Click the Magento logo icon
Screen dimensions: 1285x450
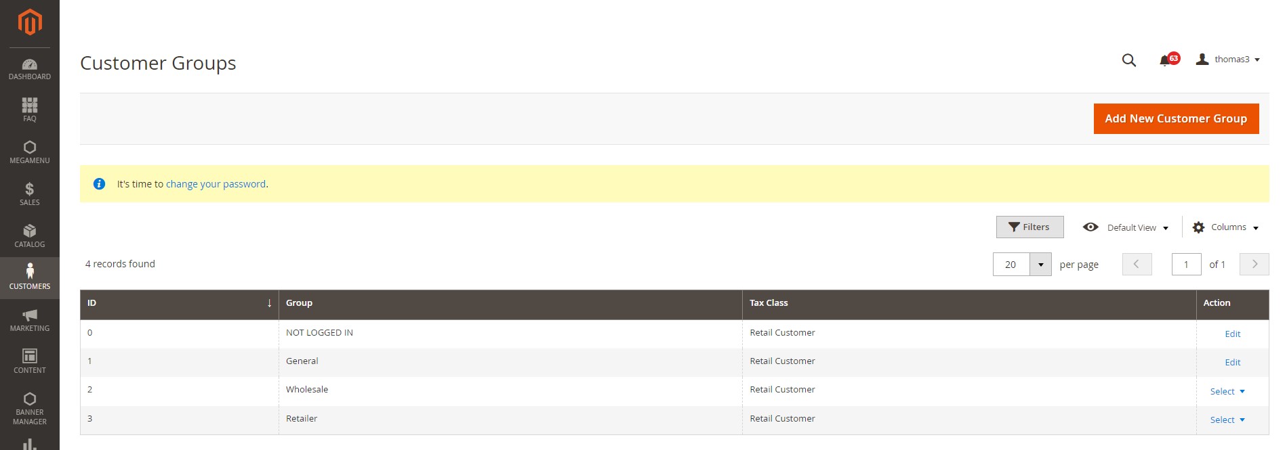tap(30, 22)
